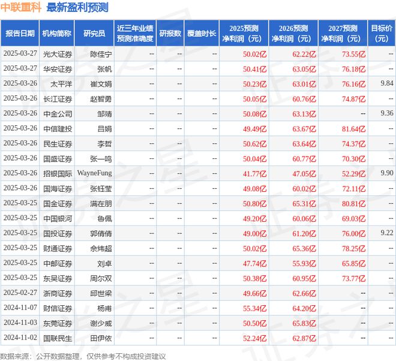Select institution 东吴证券
The image size is (396, 361).
(x=58, y=278)
